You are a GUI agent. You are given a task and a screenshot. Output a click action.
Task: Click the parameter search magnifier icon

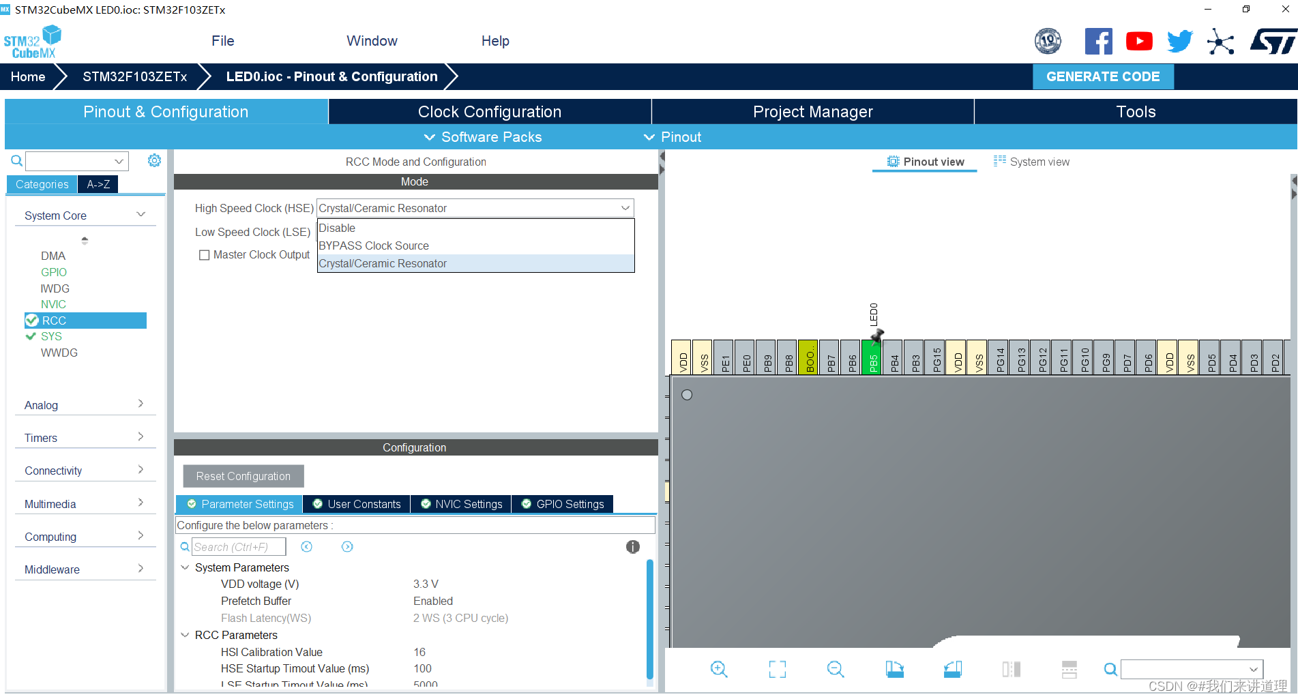(185, 547)
